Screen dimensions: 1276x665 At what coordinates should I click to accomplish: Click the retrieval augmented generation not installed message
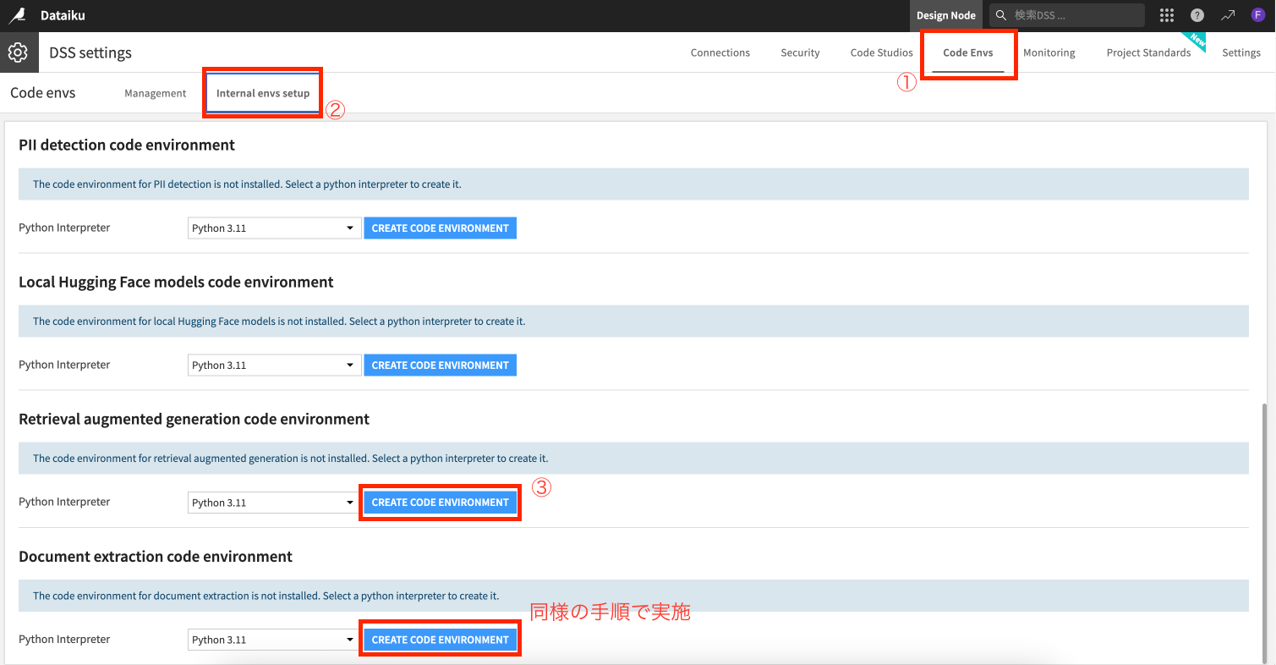290,459
